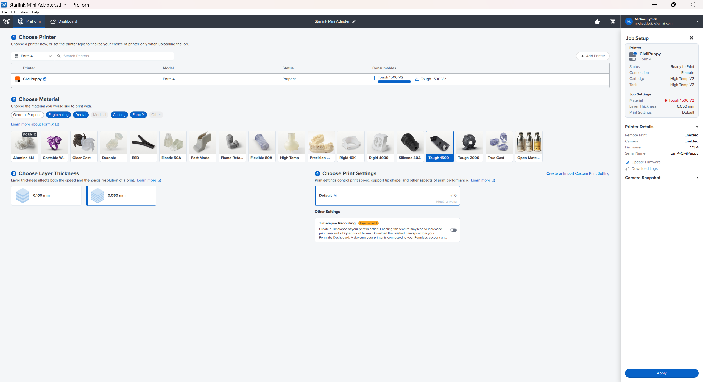The width and height of the screenshot is (703, 382).
Task: Choose the Open Material option
Action: 529,146
